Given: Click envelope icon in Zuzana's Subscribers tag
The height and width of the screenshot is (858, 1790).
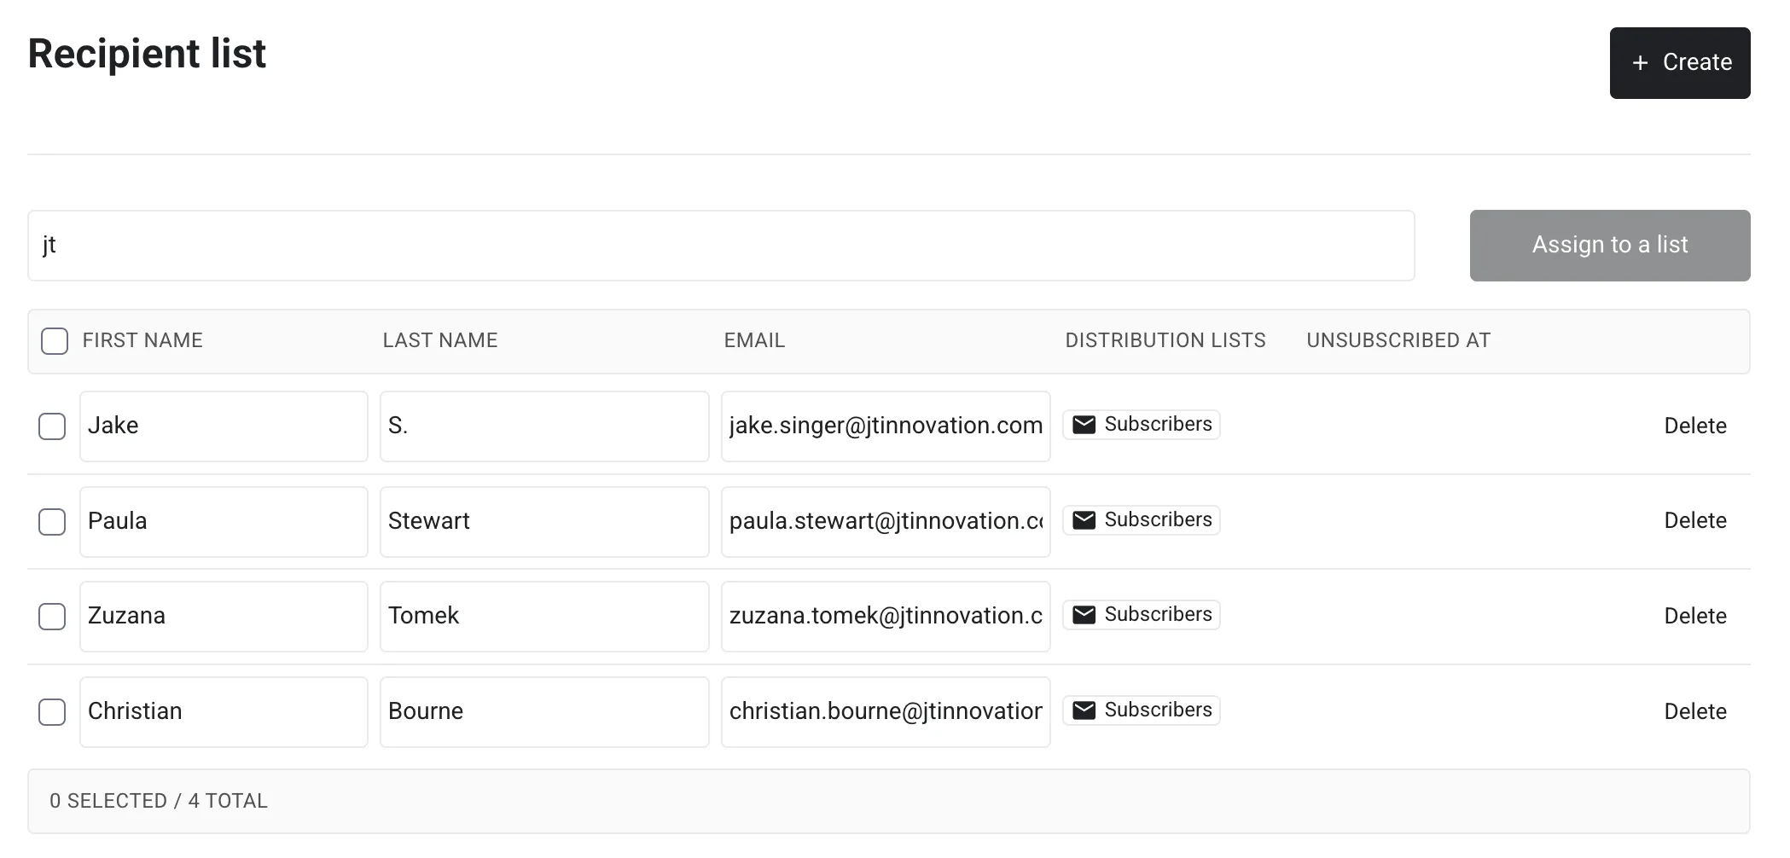Looking at the screenshot, I should point(1084,615).
